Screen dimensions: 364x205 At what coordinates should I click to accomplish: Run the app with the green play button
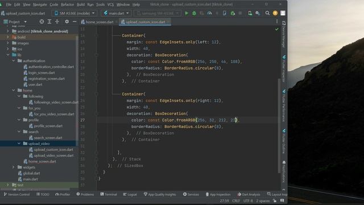tap(187, 13)
